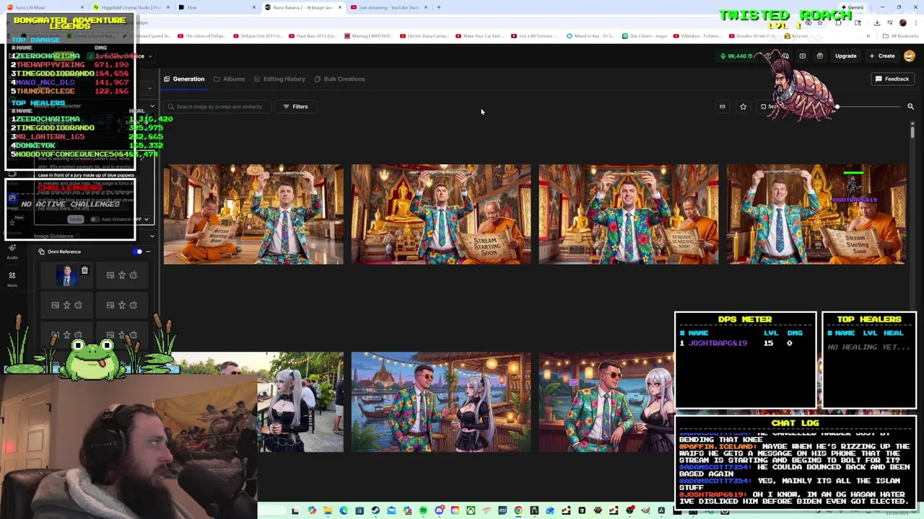Click the favorites star filter icon

coord(743,107)
